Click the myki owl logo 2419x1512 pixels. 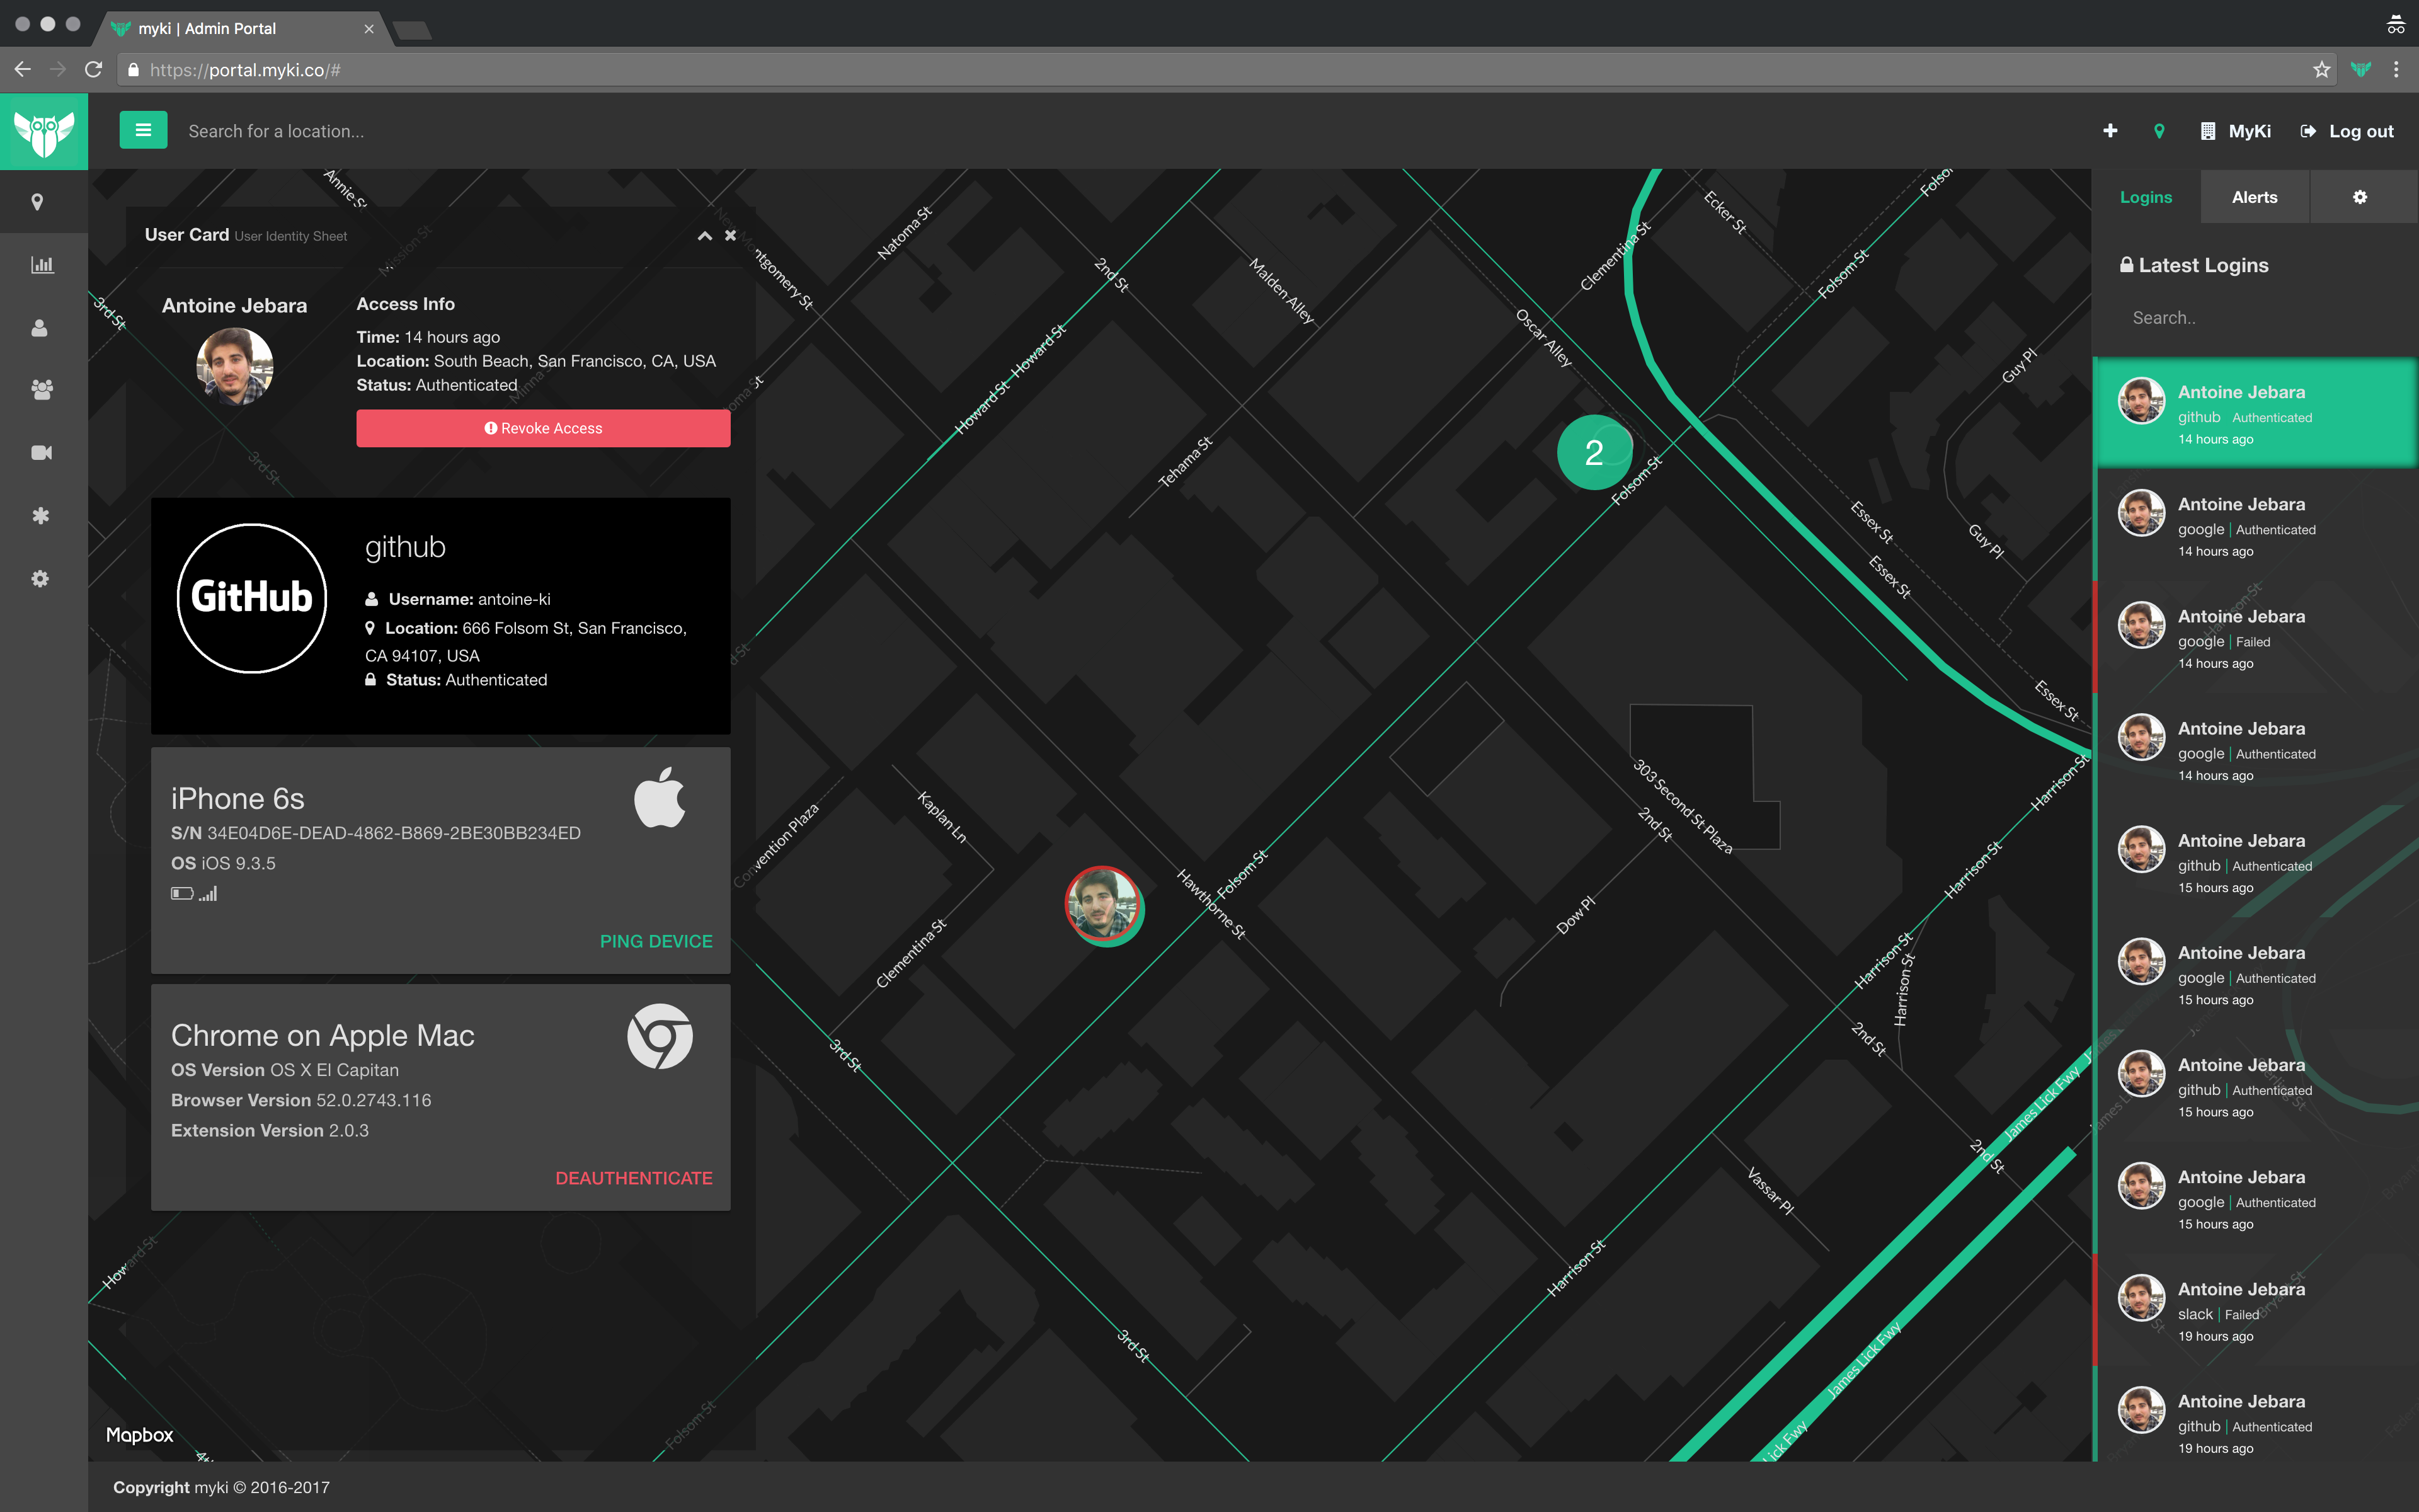point(44,132)
